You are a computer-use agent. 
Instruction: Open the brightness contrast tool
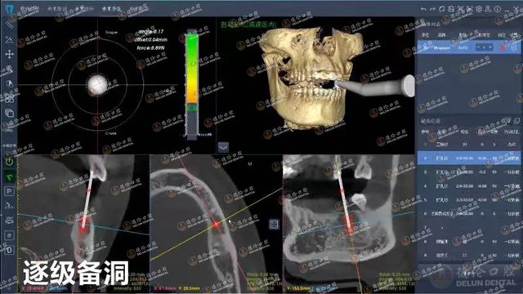point(9,83)
